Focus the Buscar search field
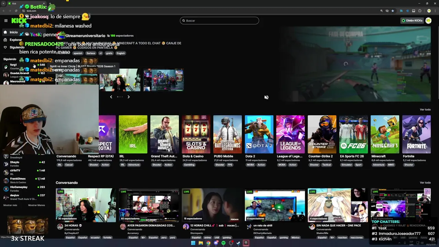This screenshot has height=247, width=439. [219, 21]
